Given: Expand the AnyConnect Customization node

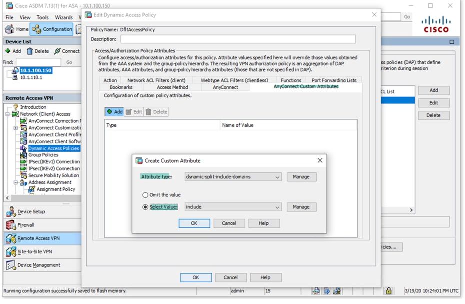Looking at the screenshot, I should coord(16,128).
